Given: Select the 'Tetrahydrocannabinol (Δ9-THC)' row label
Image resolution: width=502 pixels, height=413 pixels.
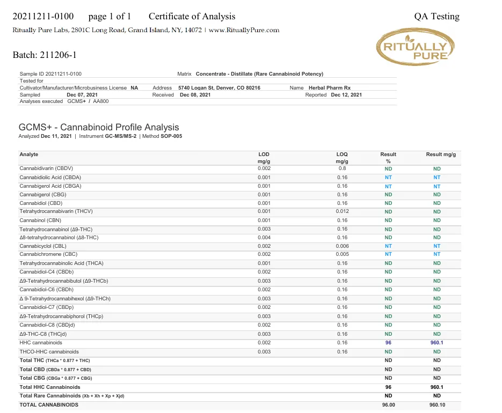Looking at the screenshot, I should [56, 230].
